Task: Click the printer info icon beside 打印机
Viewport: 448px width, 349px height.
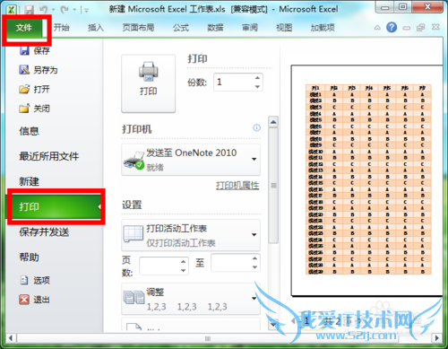Action: pos(256,128)
